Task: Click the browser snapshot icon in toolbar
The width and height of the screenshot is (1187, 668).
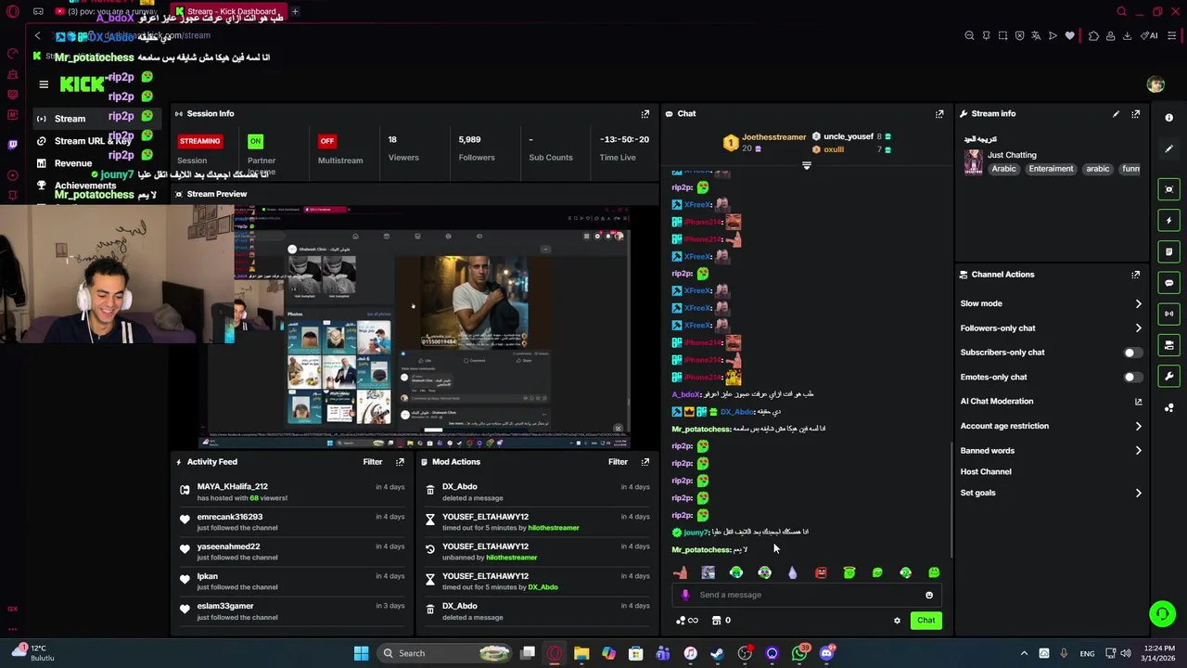Action: (x=1003, y=36)
